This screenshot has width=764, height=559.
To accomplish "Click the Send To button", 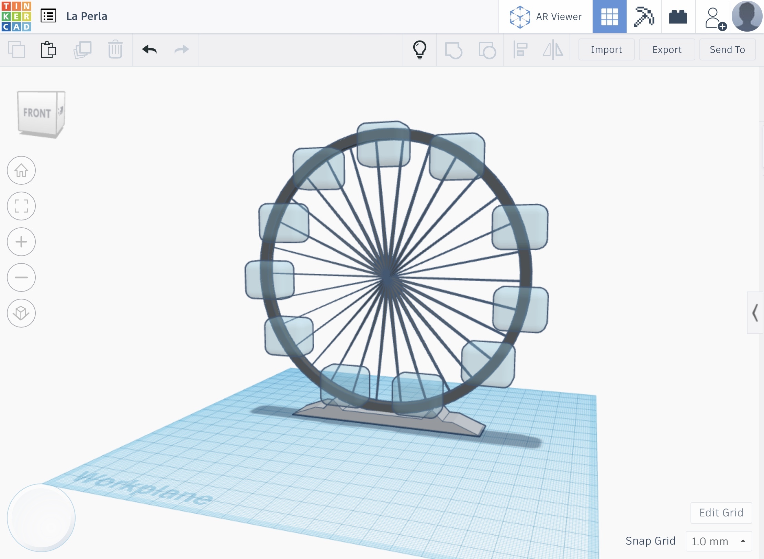I will 727,49.
